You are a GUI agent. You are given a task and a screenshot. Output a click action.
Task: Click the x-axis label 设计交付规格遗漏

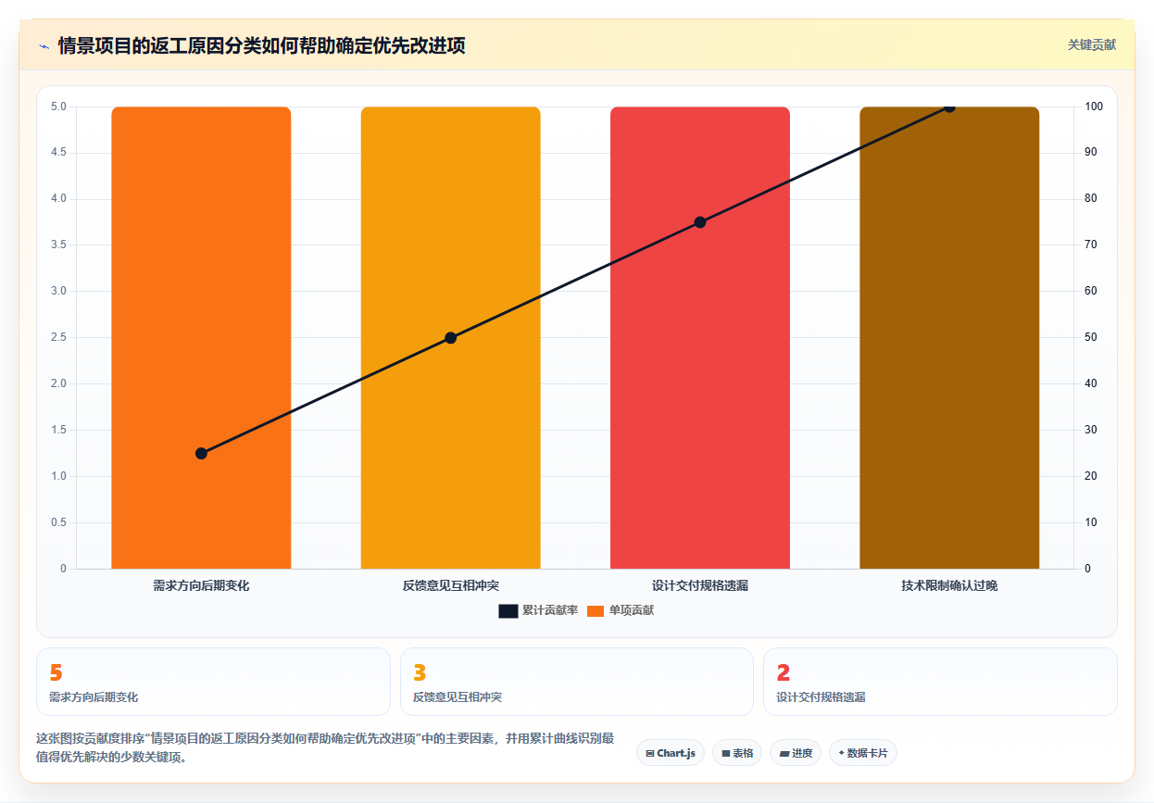click(x=700, y=585)
